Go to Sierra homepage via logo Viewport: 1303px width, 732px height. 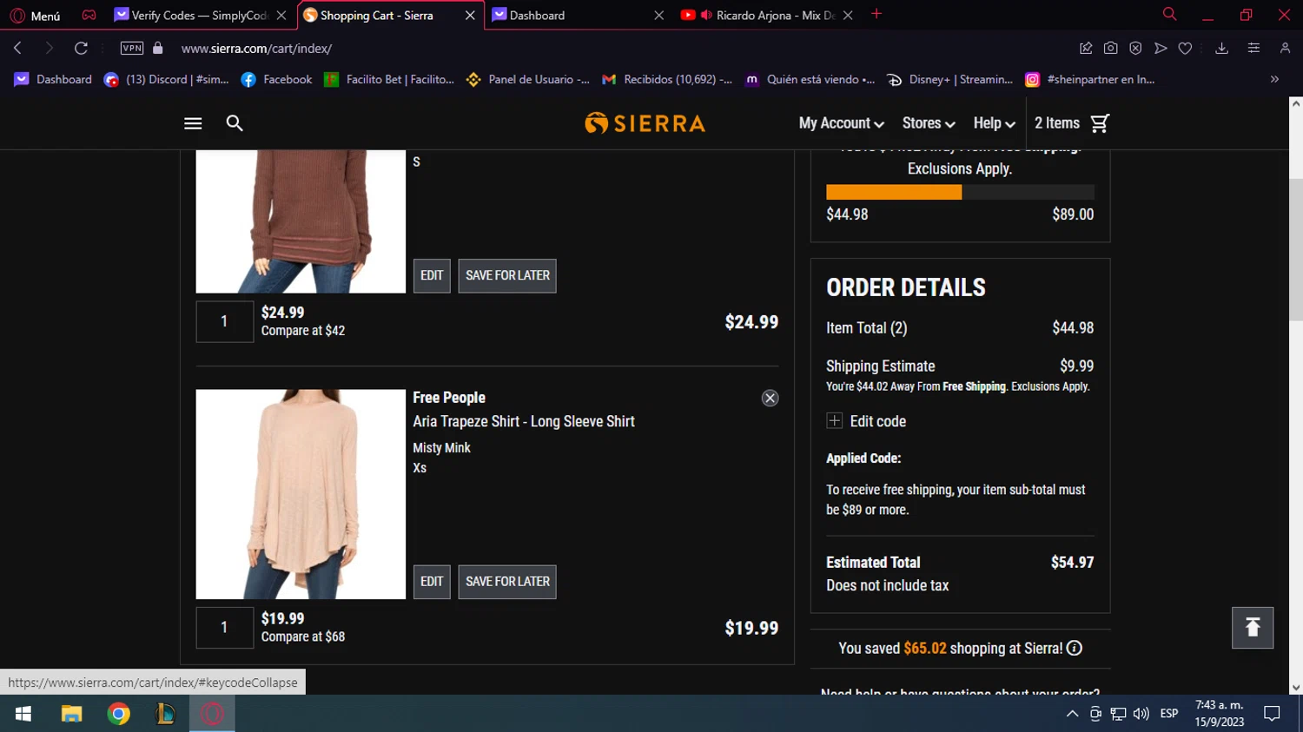pos(645,123)
